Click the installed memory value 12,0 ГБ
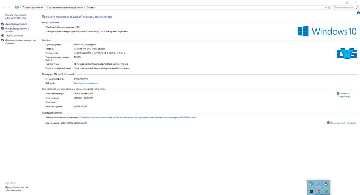This screenshot has width=360, height=195. [77, 57]
